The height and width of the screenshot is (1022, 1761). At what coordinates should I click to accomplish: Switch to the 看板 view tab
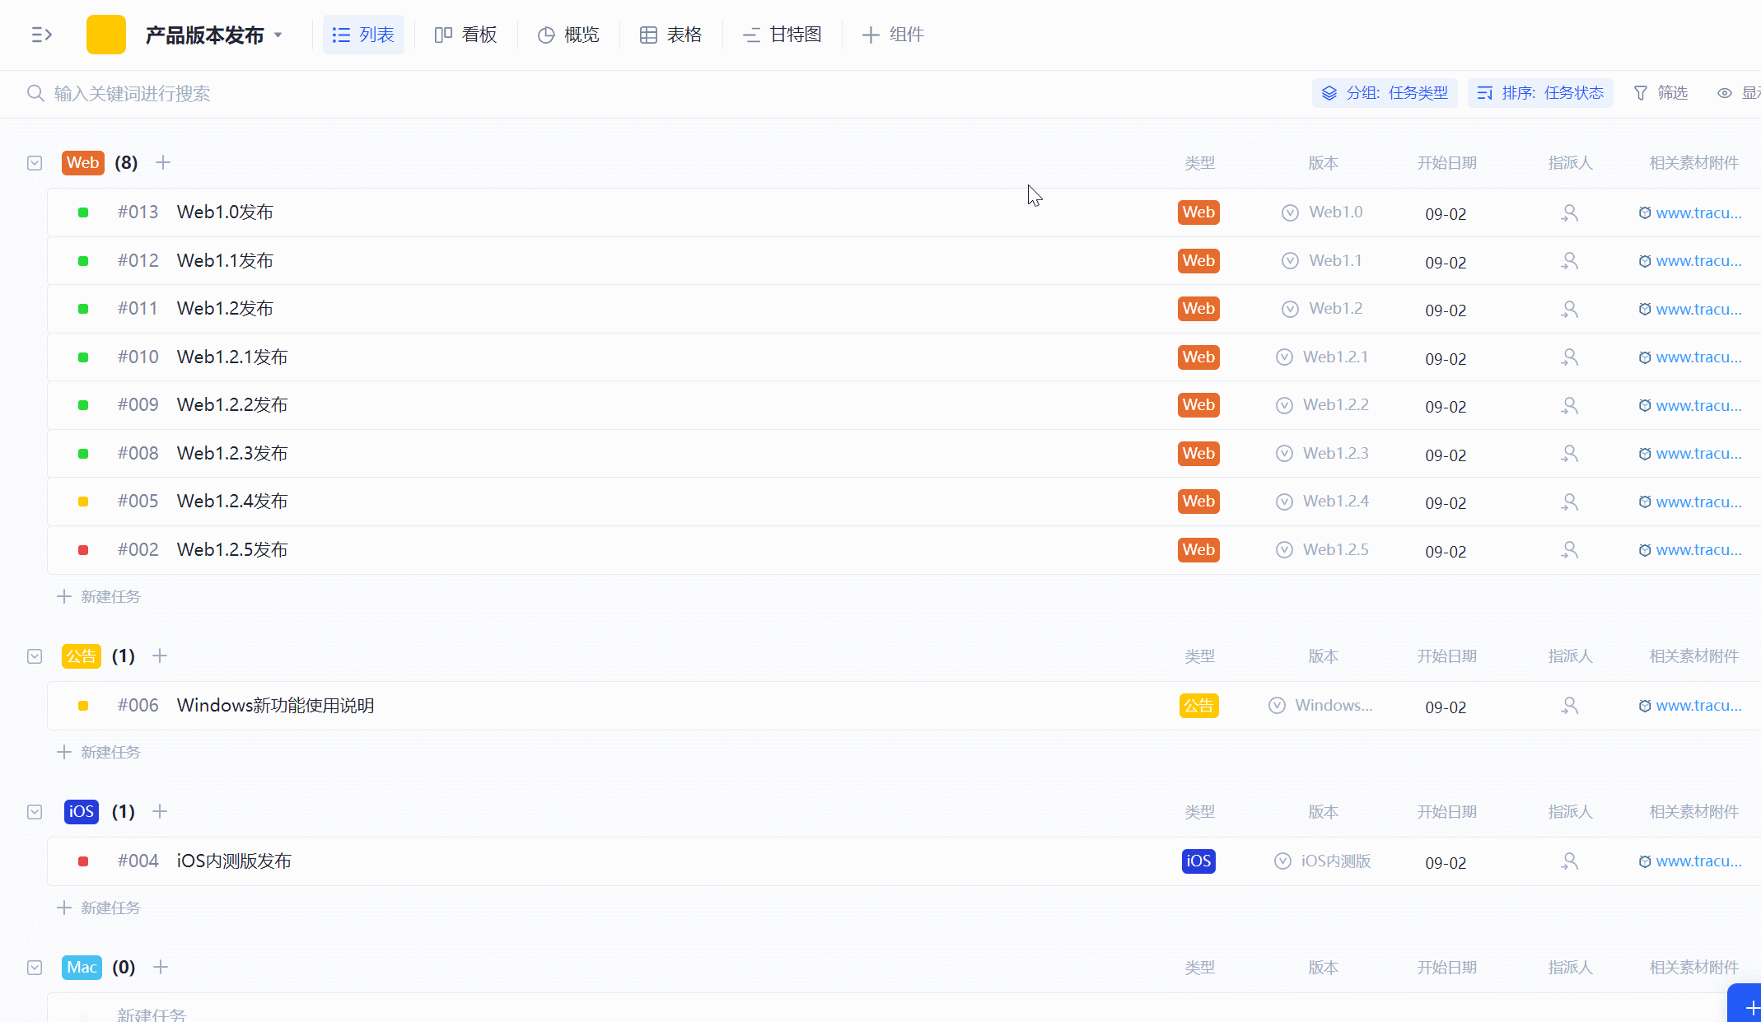point(466,35)
